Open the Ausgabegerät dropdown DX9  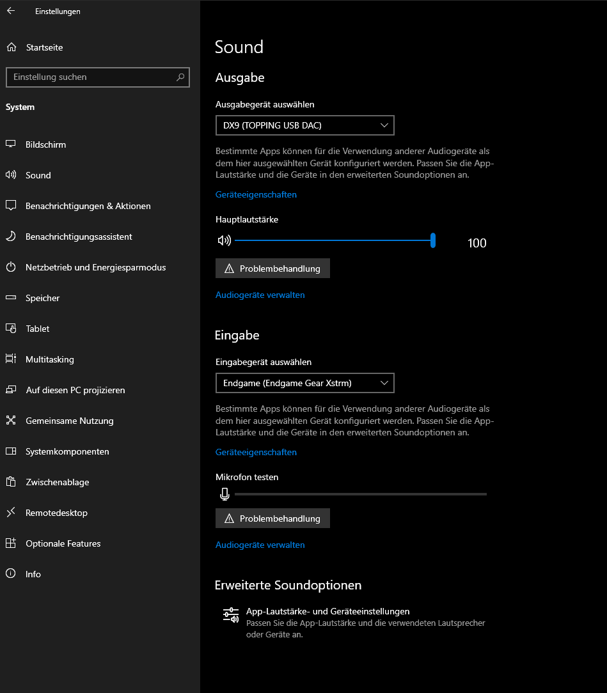tap(304, 125)
